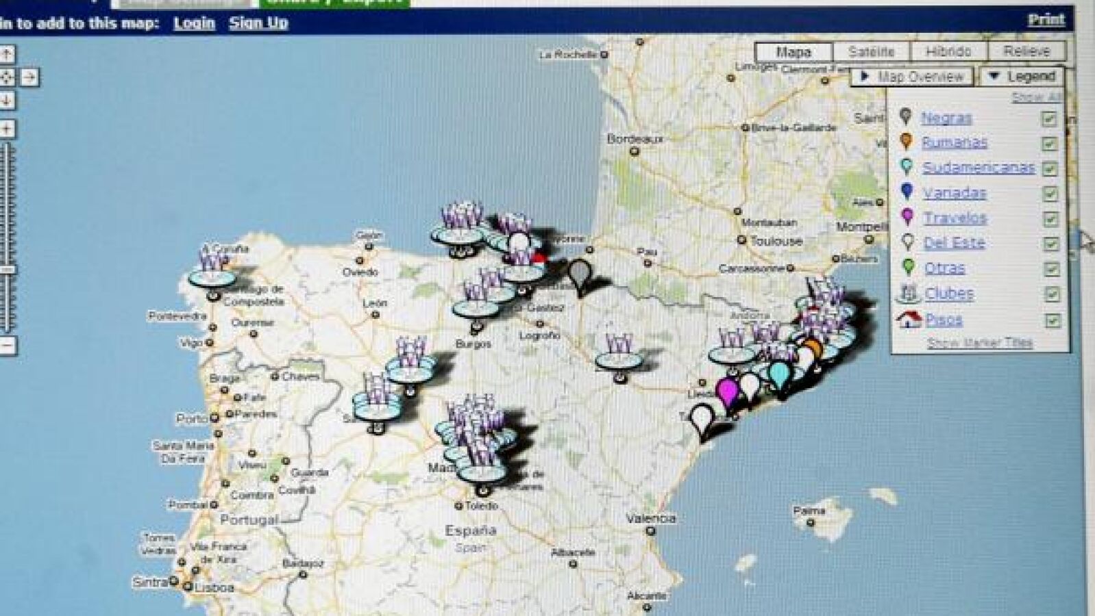Pan the map down with arrow button
The image size is (1095, 616).
click(x=6, y=101)
